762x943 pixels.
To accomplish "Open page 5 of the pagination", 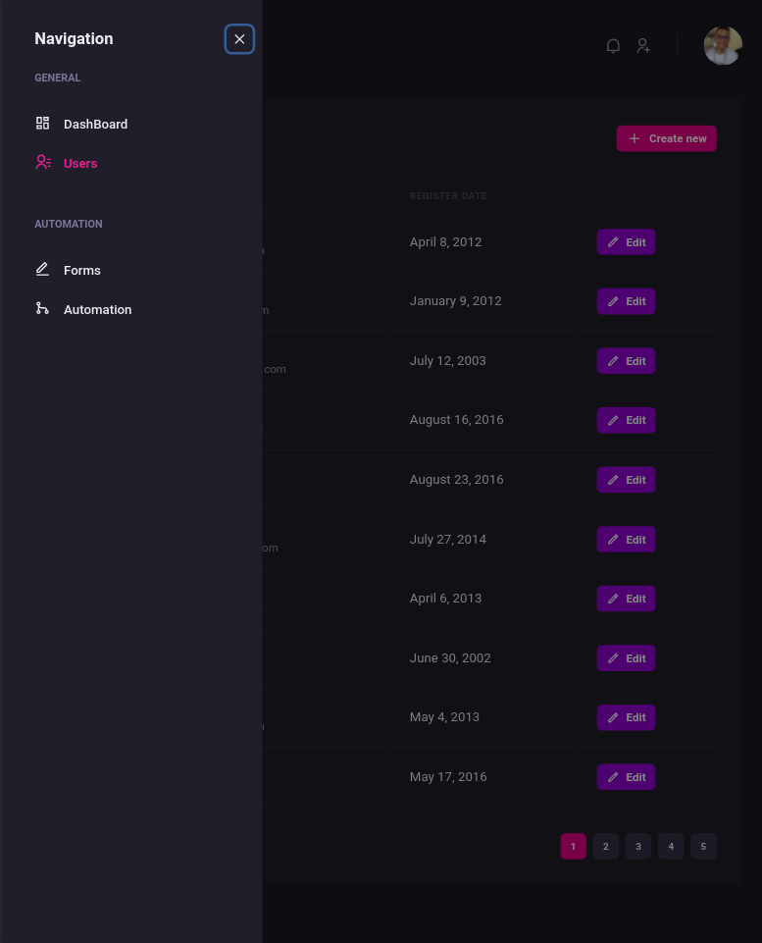I will [703, 846].
